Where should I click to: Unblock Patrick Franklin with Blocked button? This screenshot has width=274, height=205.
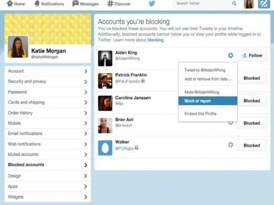pyautogui.click(x=251, y=78)
